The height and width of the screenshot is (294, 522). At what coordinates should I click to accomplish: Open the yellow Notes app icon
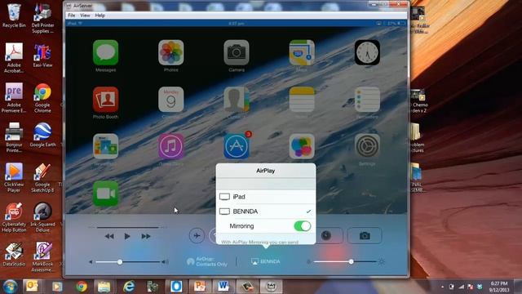302,100
